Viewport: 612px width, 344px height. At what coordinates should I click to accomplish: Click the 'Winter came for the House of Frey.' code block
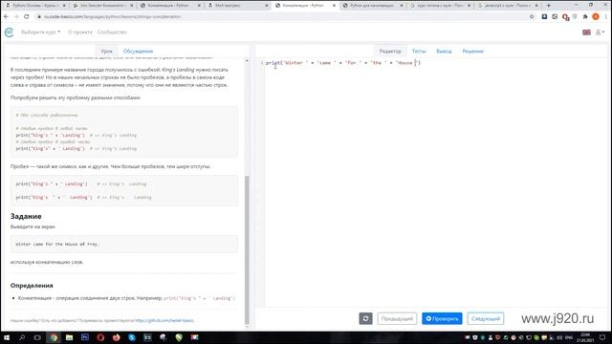point(124,245)
